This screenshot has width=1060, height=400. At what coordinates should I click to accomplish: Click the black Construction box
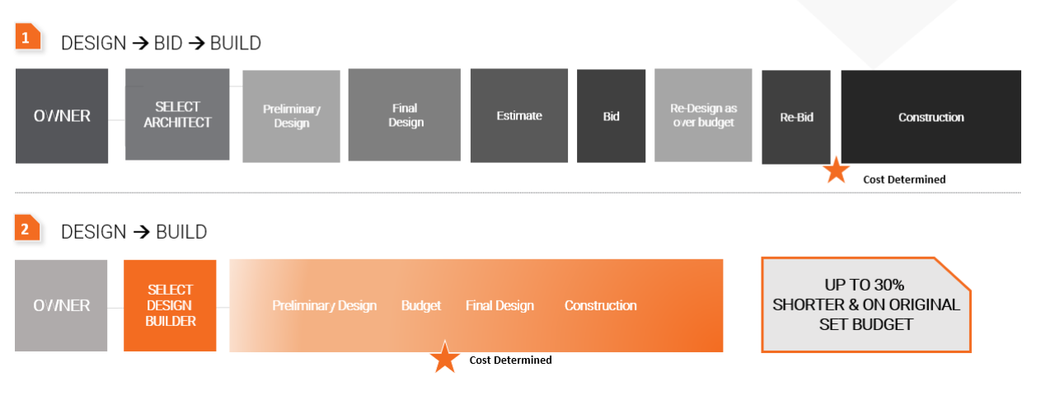click(x=931, y=117)
